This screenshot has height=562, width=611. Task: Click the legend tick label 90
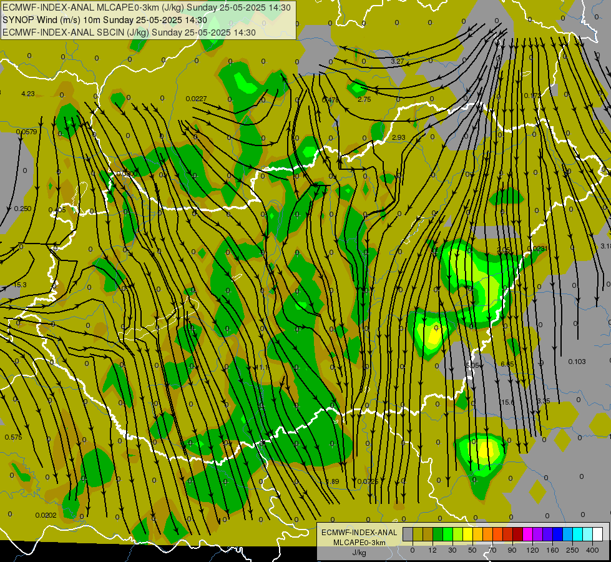tap(512, 550)
